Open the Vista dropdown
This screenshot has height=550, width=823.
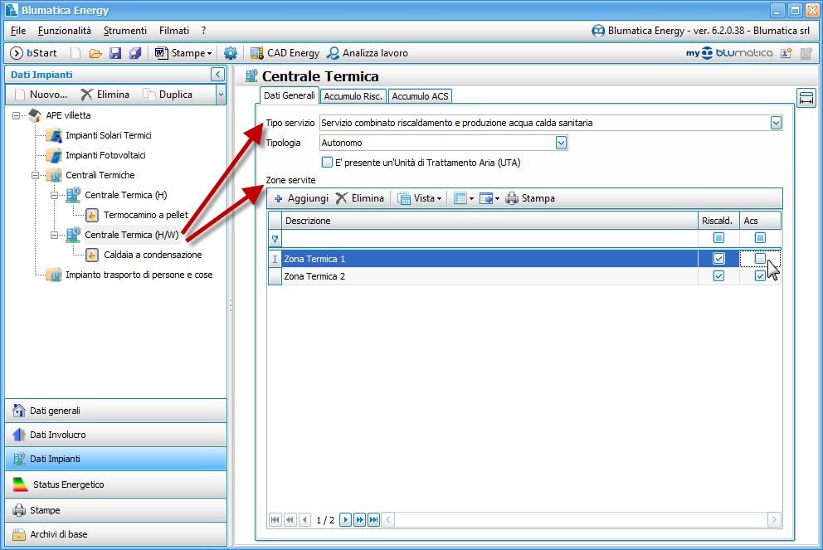click(x=419, y=198)
